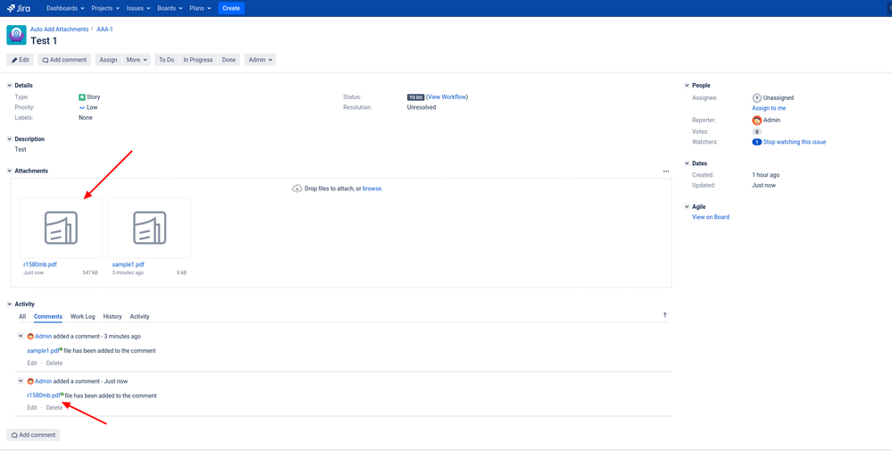Image resolution: width=892 pixels, height=451 pixels.
Task: Click Add comment in the toolbar
Action: click(x=64, y=60)
